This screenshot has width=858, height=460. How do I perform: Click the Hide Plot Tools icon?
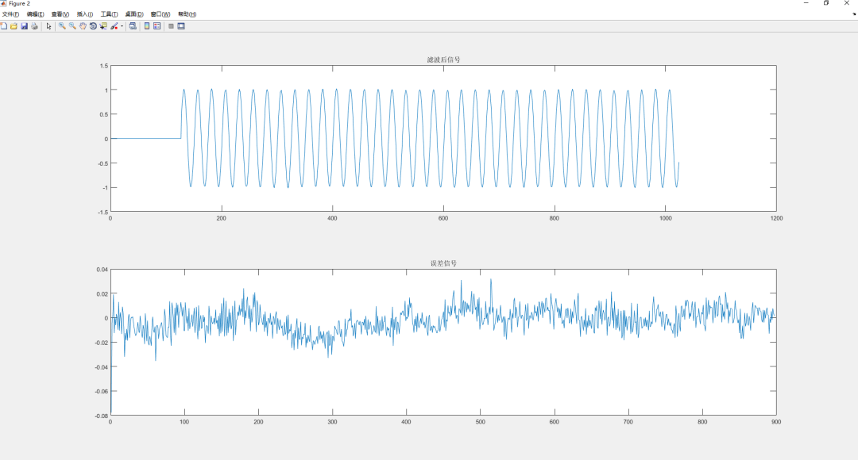(x=172, y=25)
